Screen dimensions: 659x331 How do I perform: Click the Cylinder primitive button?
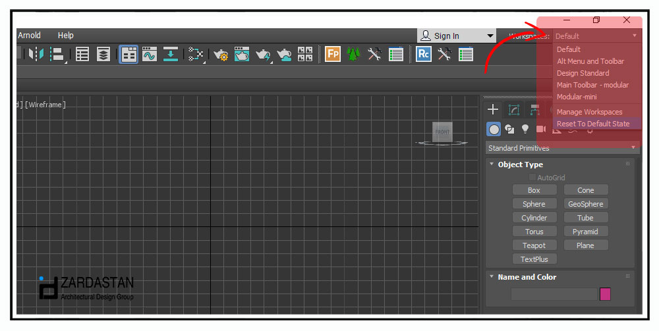(534, 218)
